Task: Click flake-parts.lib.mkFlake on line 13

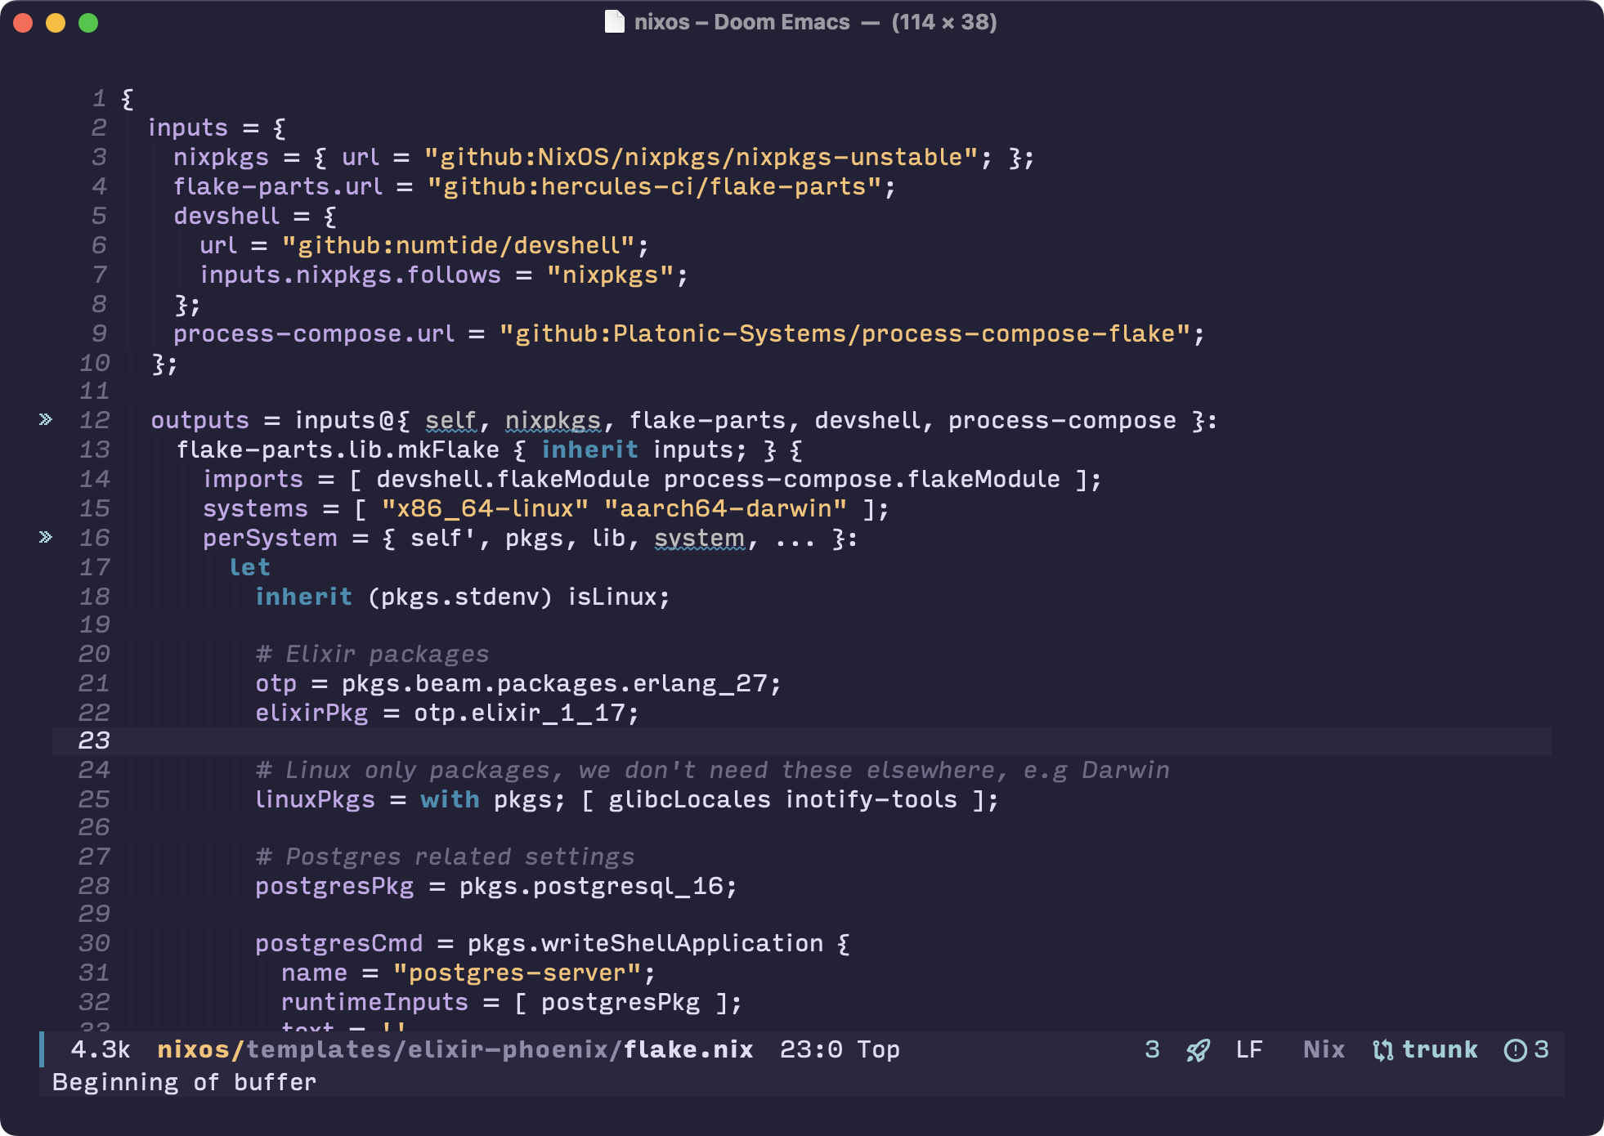Action: click(x=338, y=450)
